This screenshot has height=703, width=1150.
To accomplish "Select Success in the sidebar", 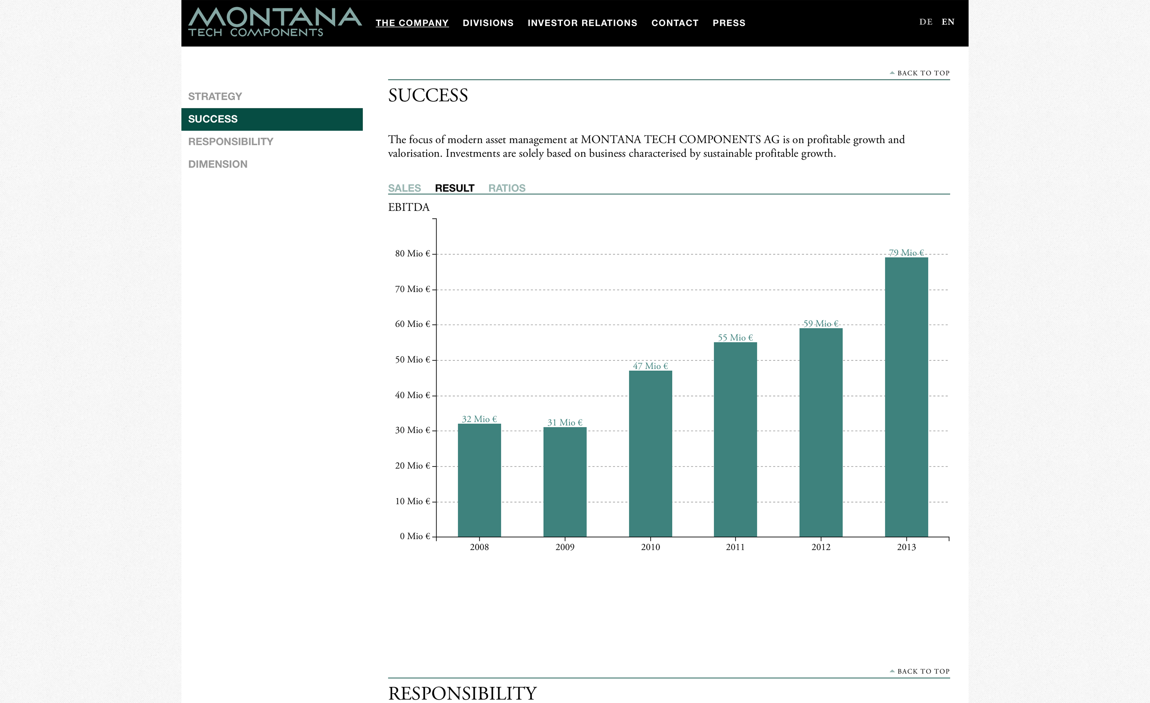I will tap(213, 119).
